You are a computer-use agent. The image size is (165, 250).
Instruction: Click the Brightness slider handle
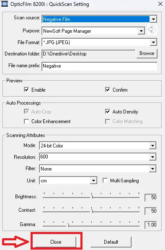pos(92,197)
